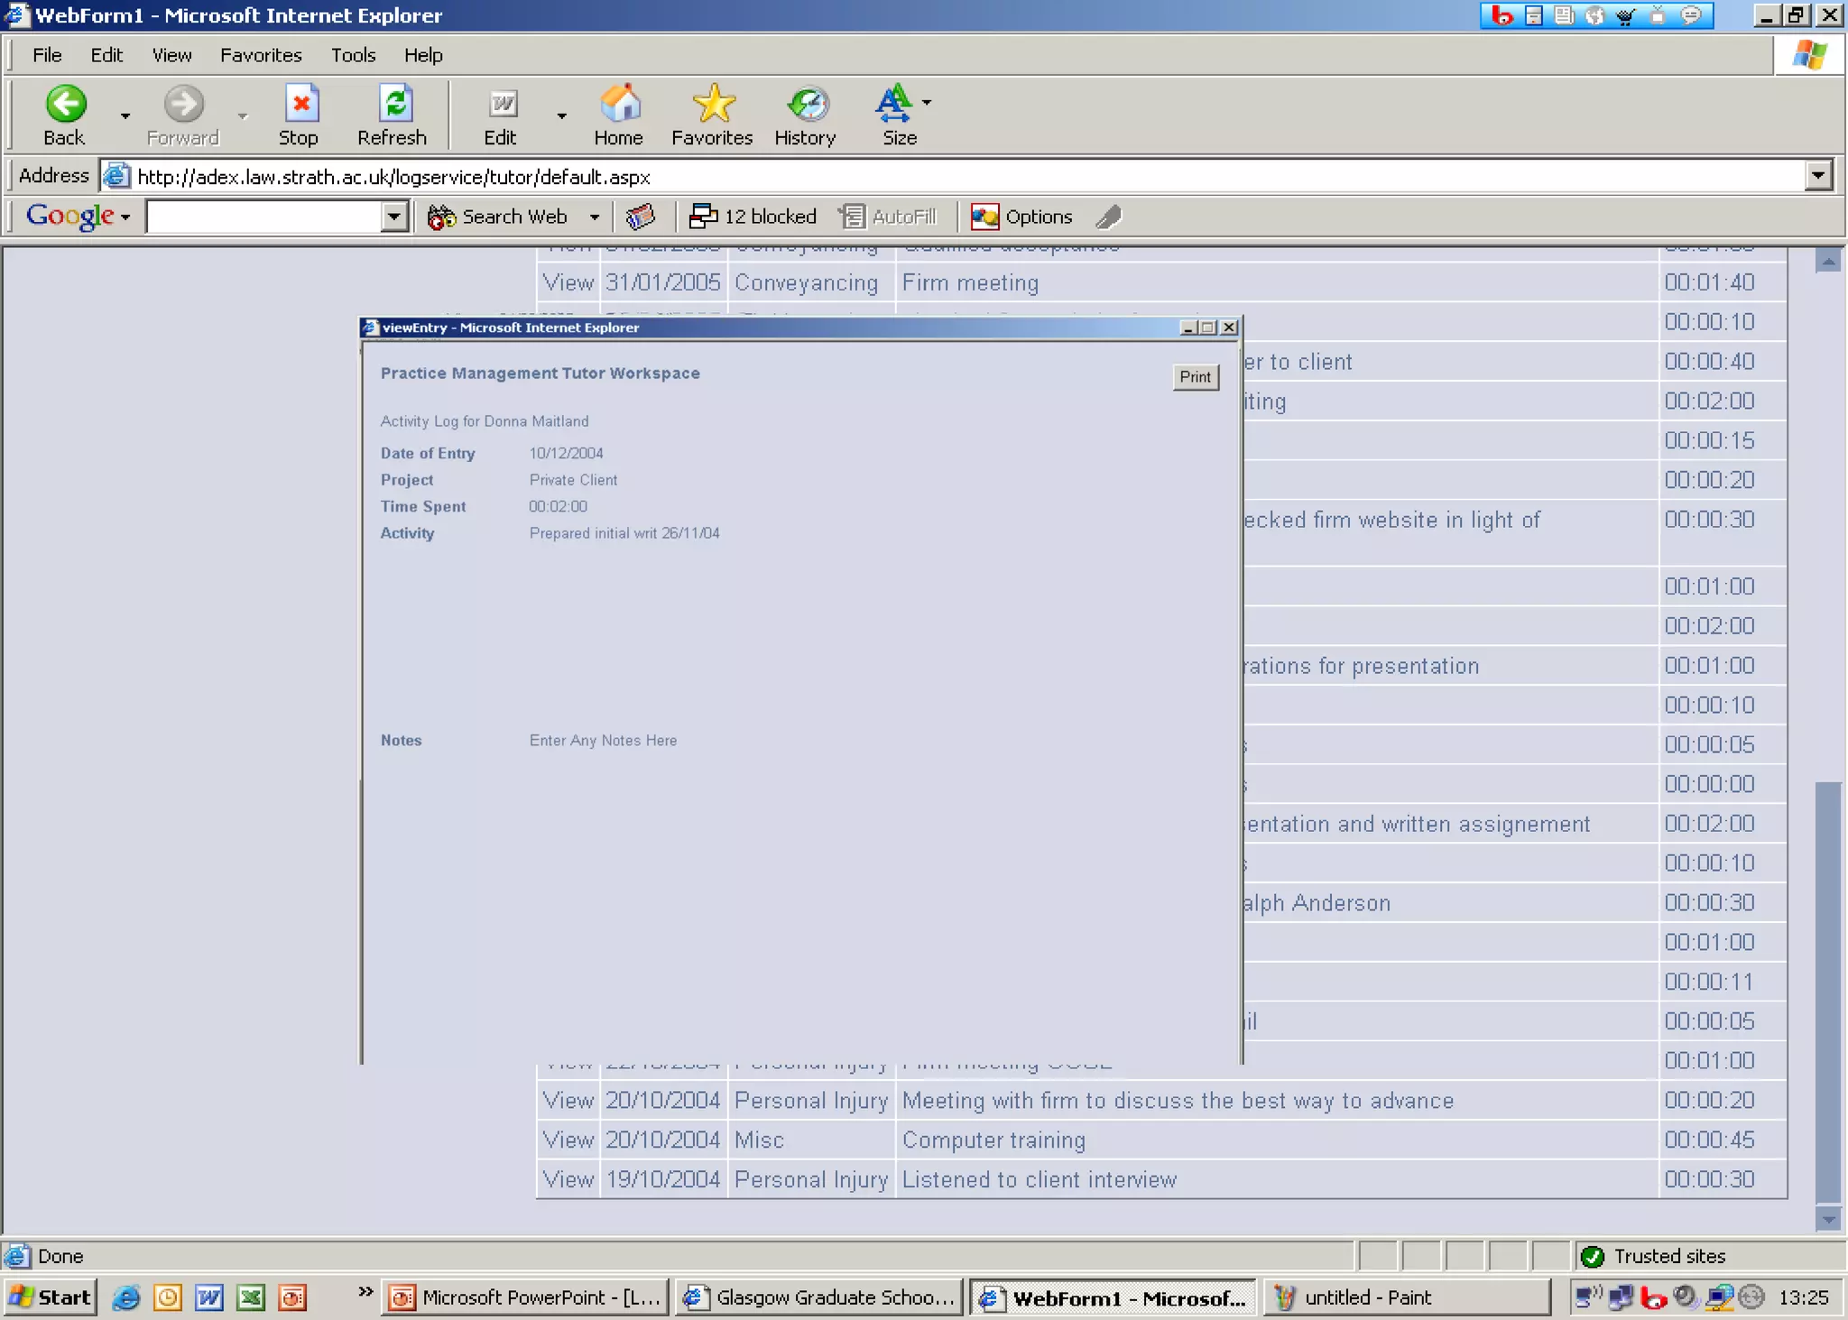
Task: Click the Google toolbar highlighter pen icon
Action: coord(1109,217)
